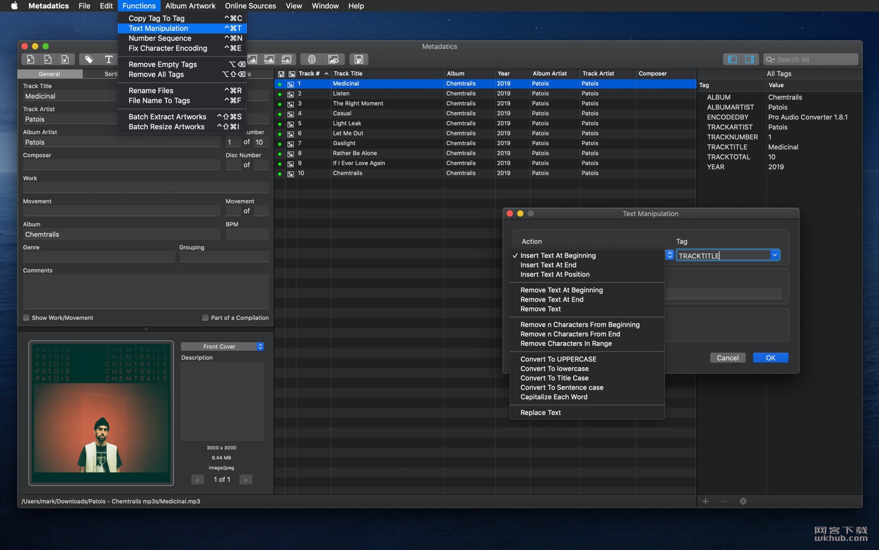The height and width of the screenshot is (550, 879).
Task: Click the plus icon below All Tags
Action: tap(705, 501)
